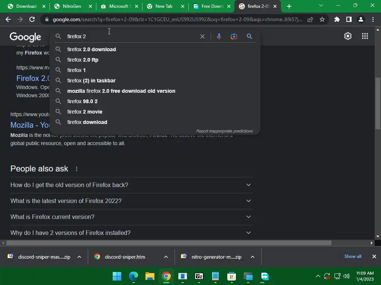Image resolution: width=381 pixels, height=285 pixels.
Task: Open the Chrome side panel
Action: click(x=349, y=19)
